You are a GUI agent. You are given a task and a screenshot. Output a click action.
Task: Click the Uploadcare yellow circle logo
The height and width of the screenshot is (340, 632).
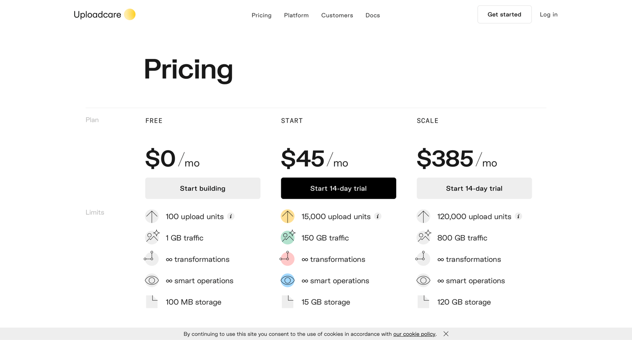click(x=130, y=14)
